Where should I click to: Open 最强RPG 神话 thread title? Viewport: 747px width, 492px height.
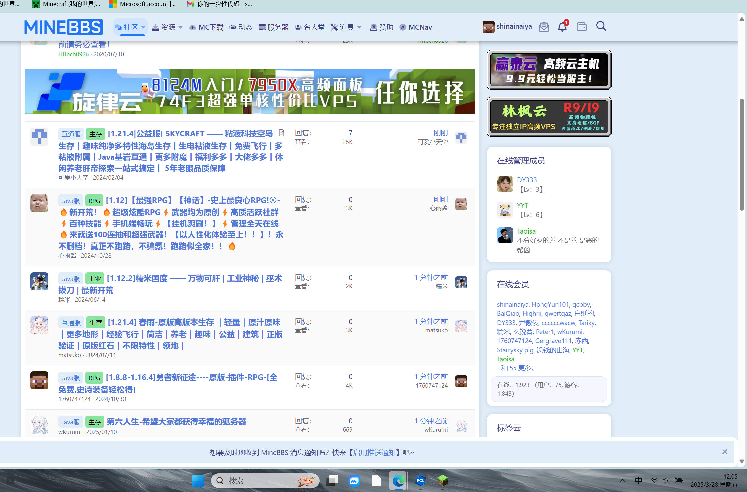point(171,223)
